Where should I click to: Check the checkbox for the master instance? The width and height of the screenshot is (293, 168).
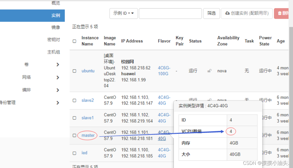point(74,135)
